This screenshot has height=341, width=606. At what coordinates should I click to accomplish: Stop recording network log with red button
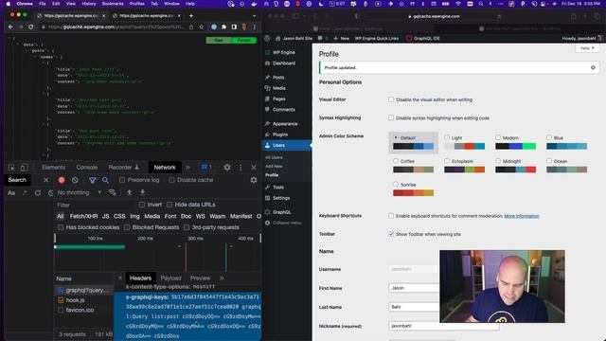(62, 180)
